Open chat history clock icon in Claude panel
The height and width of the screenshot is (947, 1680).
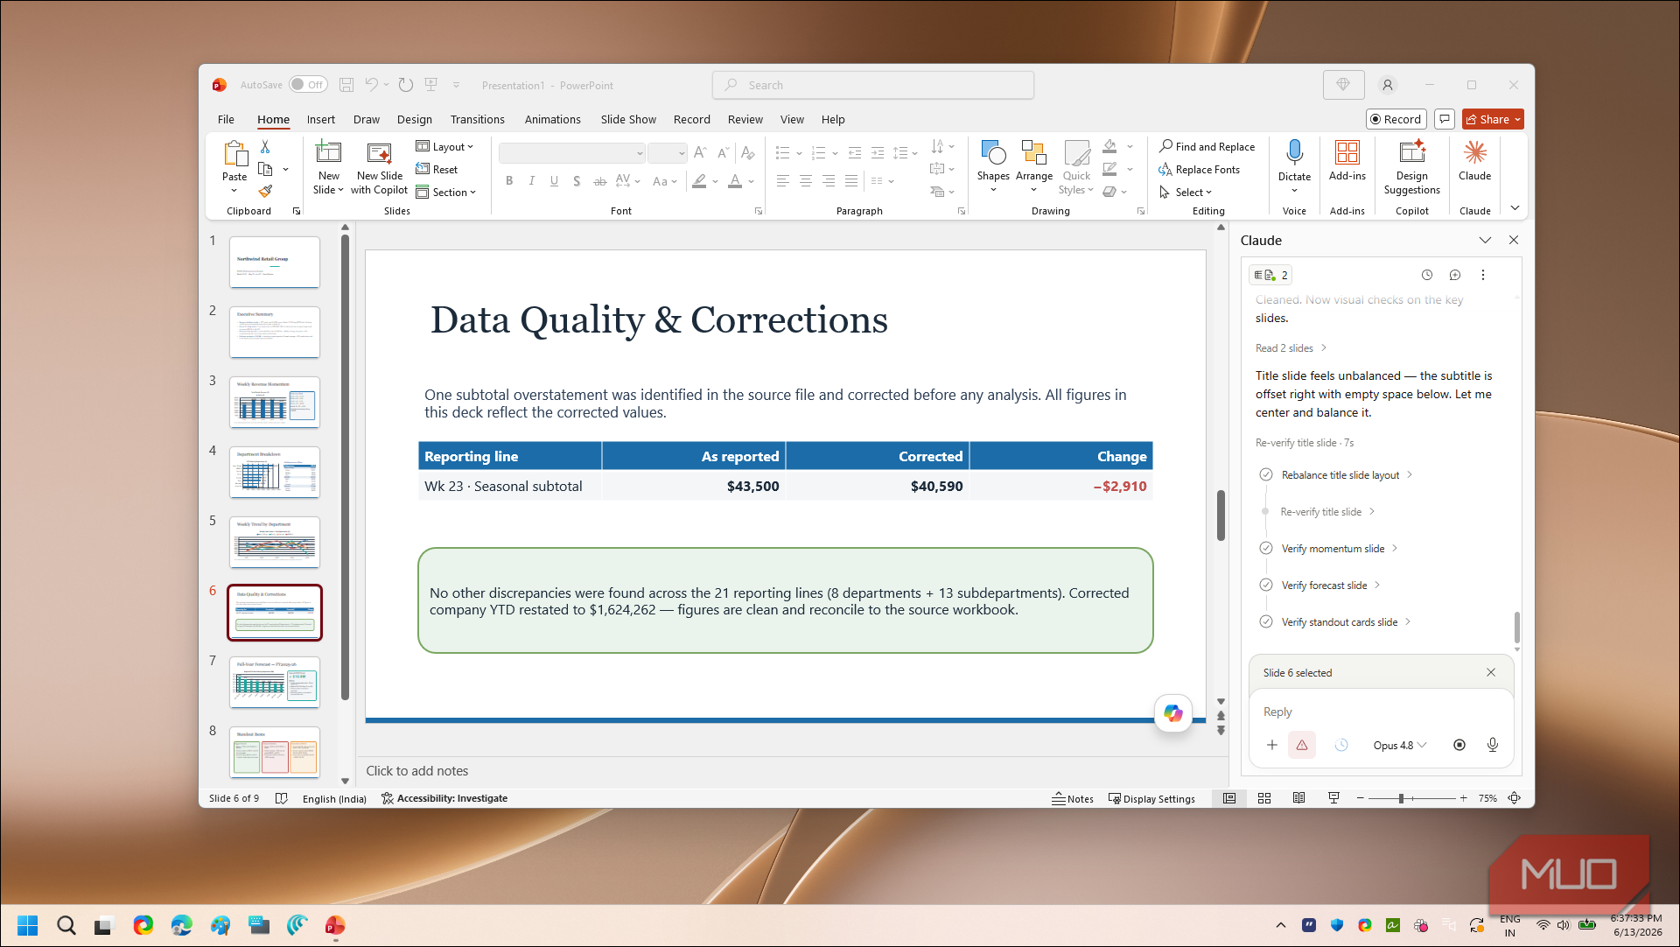pyautogui.click(x=1427, y=275)
